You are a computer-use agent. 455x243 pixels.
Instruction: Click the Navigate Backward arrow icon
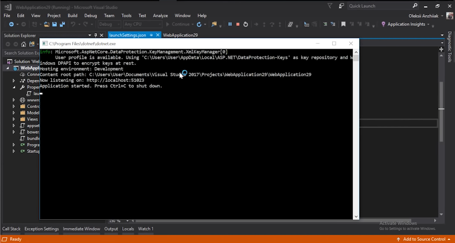(11, 25)
